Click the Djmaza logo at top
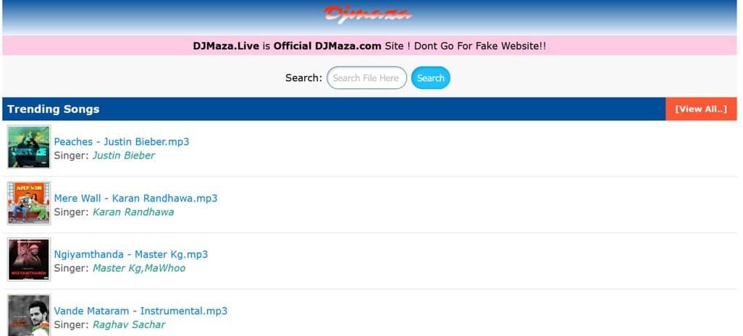This screenshot has height=336, width=743. click(x=367, y=14)
